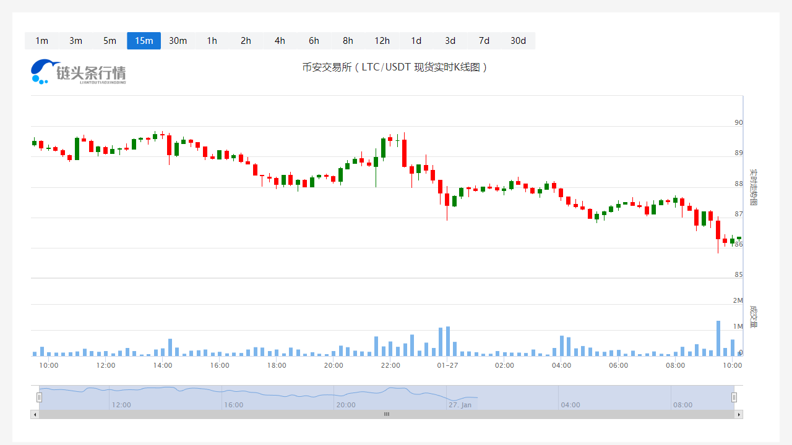Click the 链头条行情 site logo
The width and height of the screenshot is (792, 445).
tap(78, 70)
